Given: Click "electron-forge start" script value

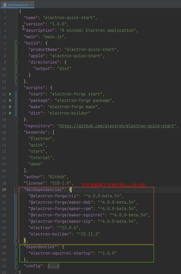Looking at the screenshot, I should (76, 94).
